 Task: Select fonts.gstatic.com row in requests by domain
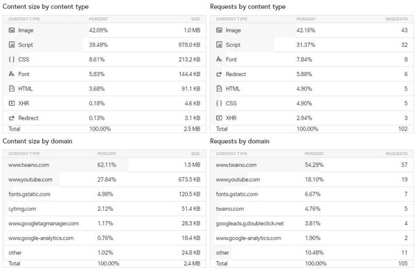(312, 194)
